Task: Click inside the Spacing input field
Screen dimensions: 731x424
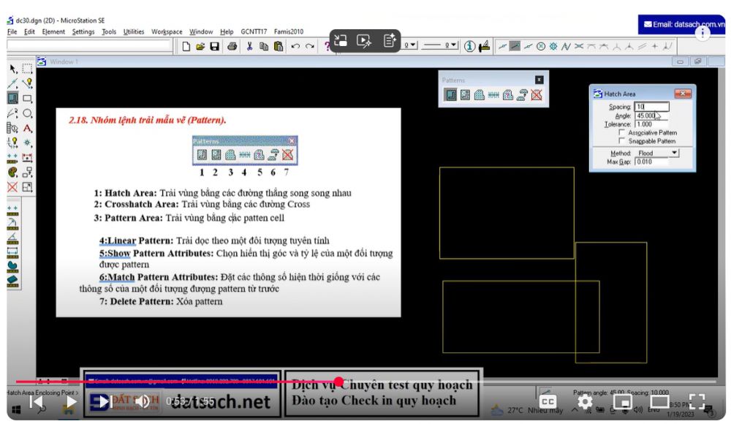Action: click(651, 107)
